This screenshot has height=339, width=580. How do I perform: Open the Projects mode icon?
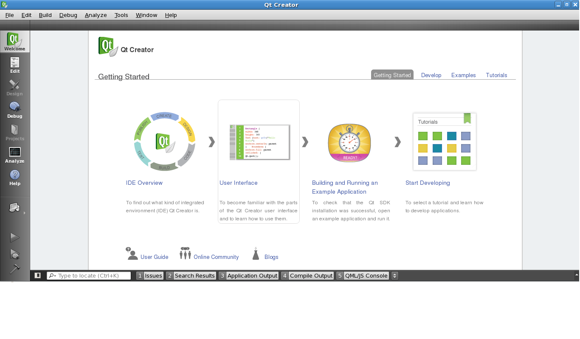tap(15, 132)
